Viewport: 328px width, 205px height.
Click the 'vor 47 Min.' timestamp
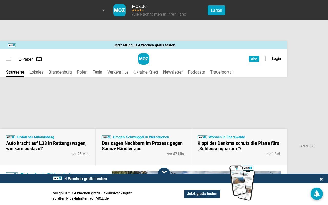(176, 154)
